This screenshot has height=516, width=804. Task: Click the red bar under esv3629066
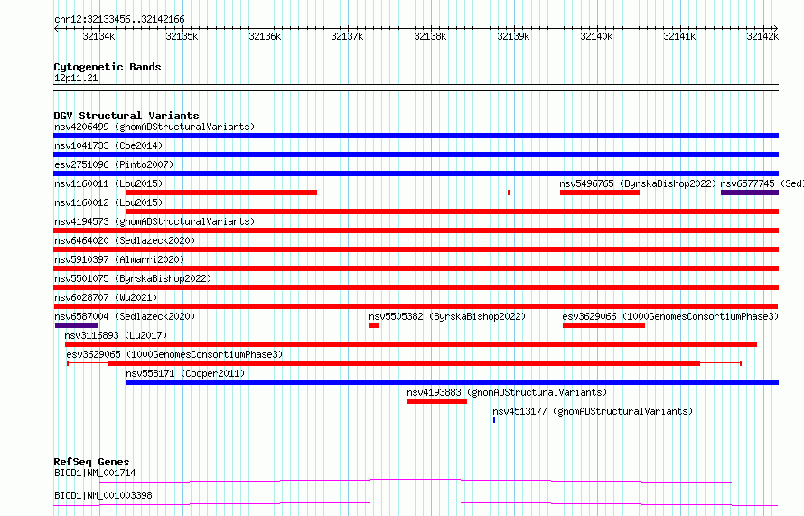tap(603, 325)
